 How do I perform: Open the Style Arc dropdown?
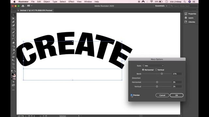click(153, 66)
